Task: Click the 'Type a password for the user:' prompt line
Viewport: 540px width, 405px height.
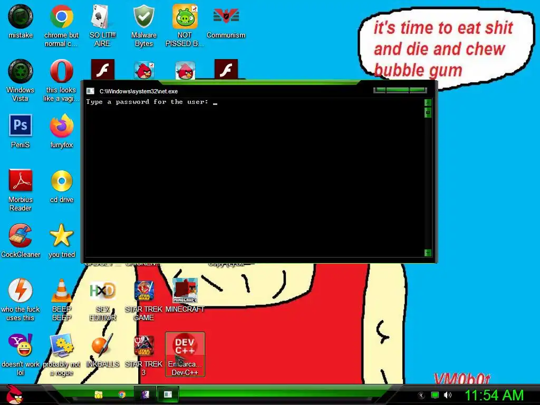Action: click(x=147, y=102)
